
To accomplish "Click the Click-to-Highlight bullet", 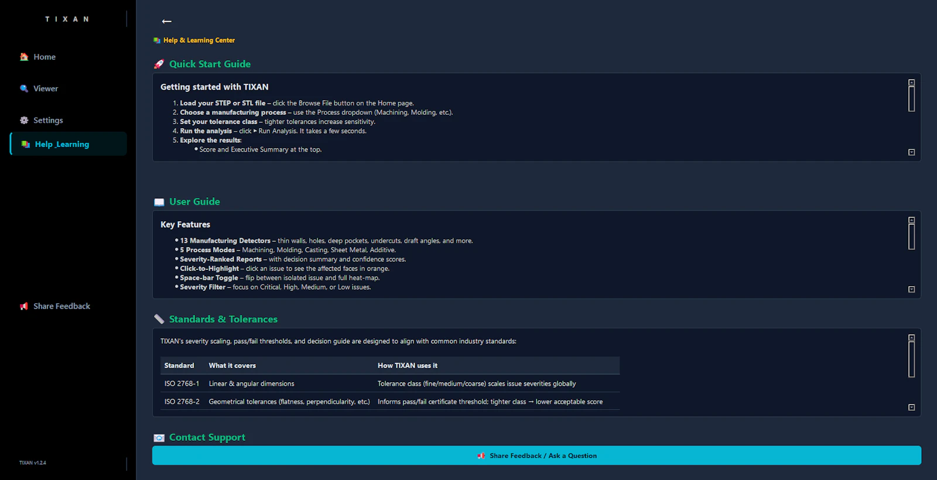I will click(x=285, y=269).
